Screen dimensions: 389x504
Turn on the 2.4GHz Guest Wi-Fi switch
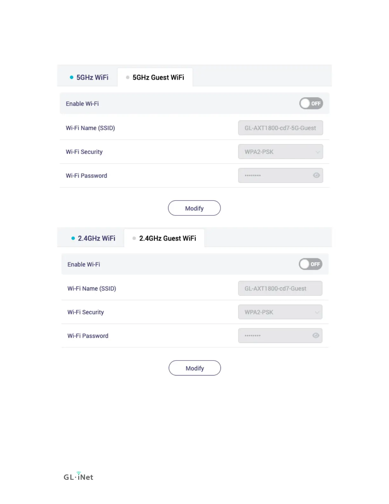click(311, 264)
